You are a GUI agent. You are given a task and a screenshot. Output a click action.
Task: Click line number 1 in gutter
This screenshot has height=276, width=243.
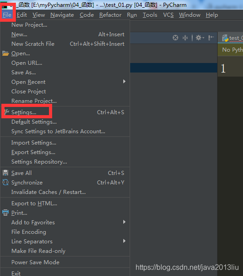(223, 68)
